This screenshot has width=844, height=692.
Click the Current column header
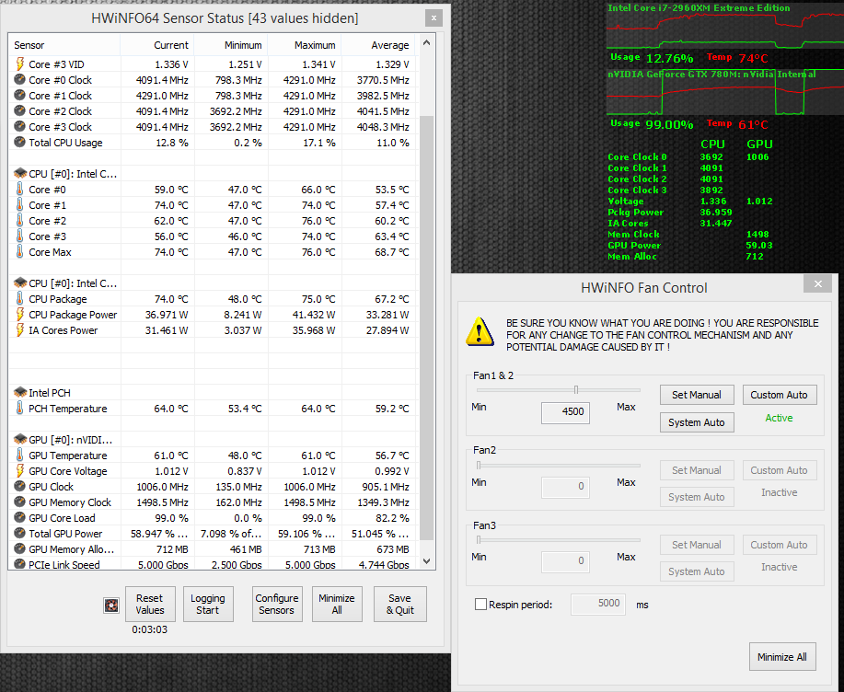tap(157, 45)
